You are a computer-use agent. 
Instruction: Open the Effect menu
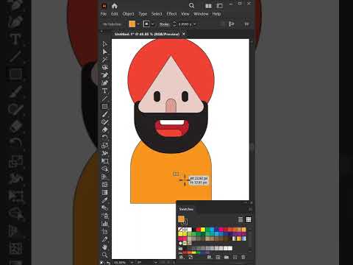pos(171,14)
